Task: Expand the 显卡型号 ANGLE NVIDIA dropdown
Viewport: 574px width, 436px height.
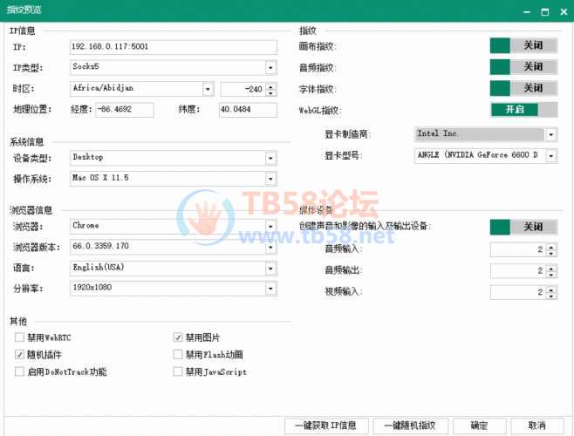Action: tap(551, 155)
